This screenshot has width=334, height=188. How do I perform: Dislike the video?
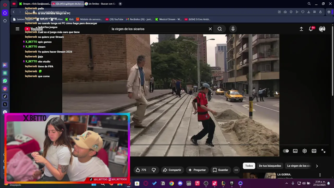pos(154,170)
